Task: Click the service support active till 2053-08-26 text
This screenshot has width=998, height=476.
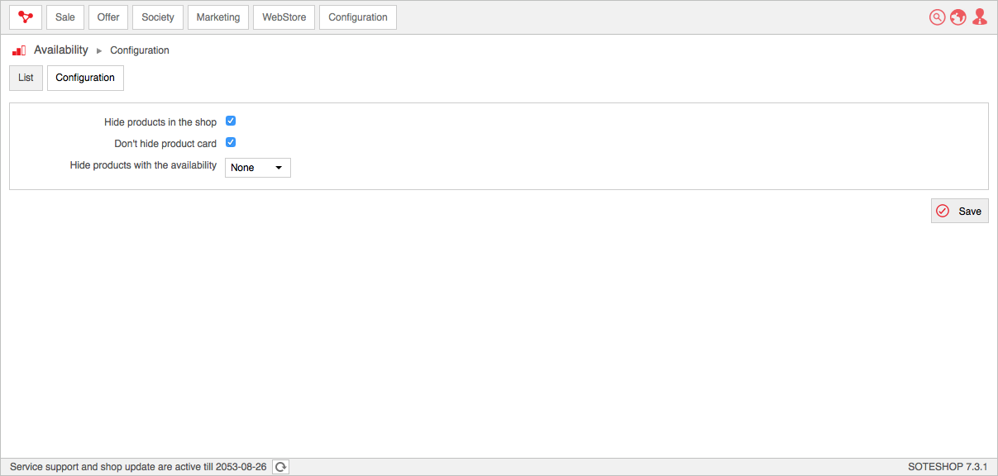Action: [x=138, y=467]
